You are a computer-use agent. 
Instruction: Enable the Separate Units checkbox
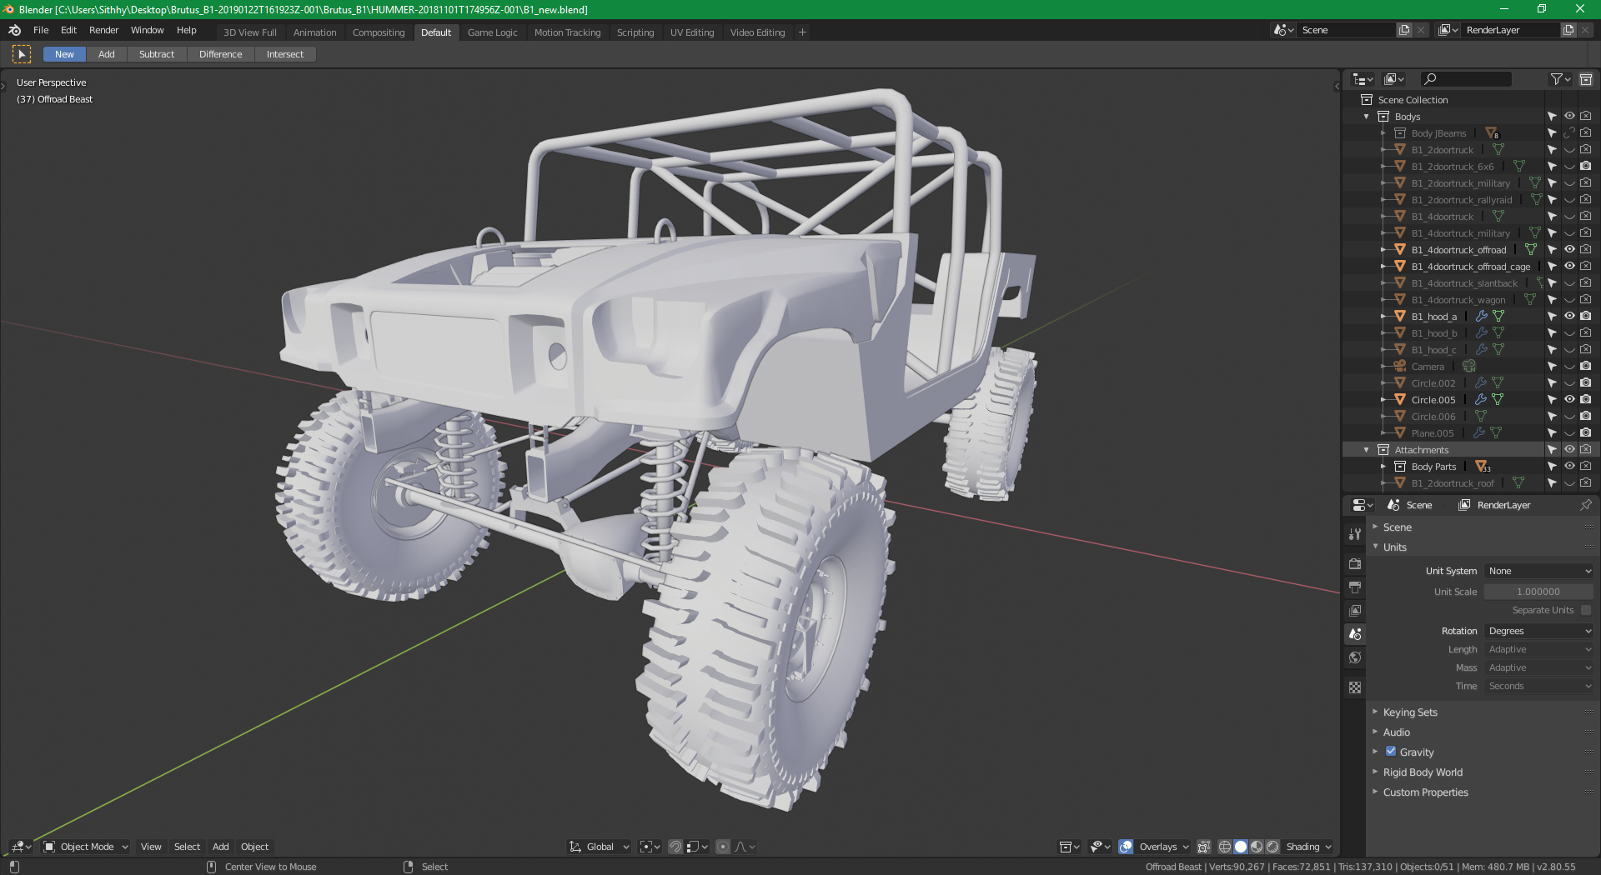pos(1585,610)
